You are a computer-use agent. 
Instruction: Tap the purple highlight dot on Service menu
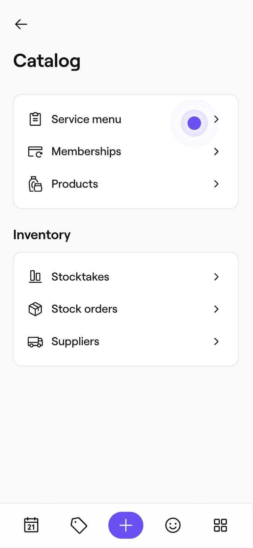(x=194, y=123)
